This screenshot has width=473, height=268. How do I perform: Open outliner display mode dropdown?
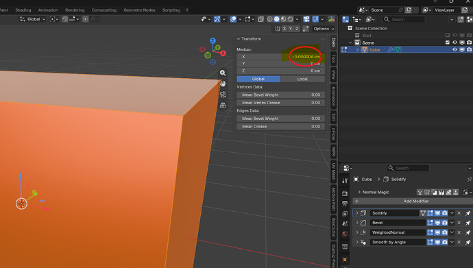(x=357, y=20)
